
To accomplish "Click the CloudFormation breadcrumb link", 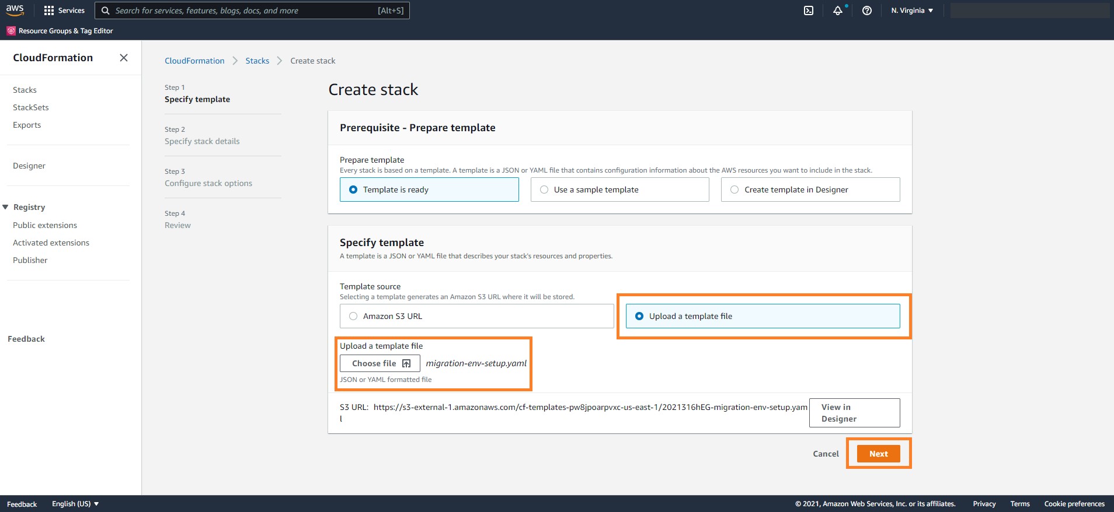I will [x=194, y=61].
